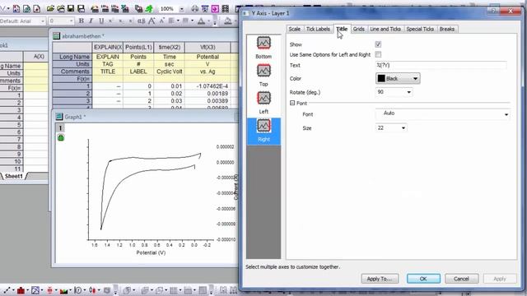This screenshot has height=296, width=527.
Task: Click the Import Single ASCII icon
Action: pyautogui.click(x=105, y=8)
